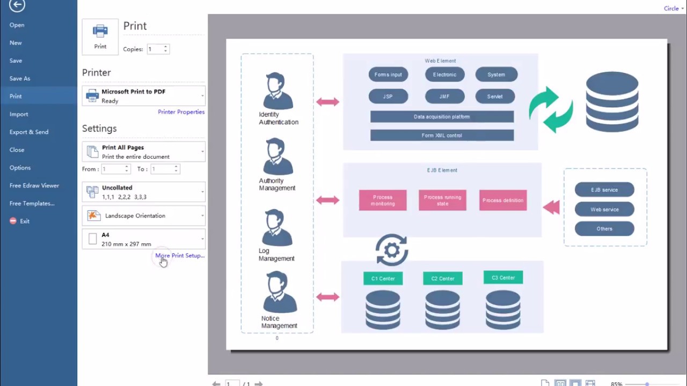Open Free Edraw Viewer
This screenshot has width=687, height=386.
click(x=34, y=185)
